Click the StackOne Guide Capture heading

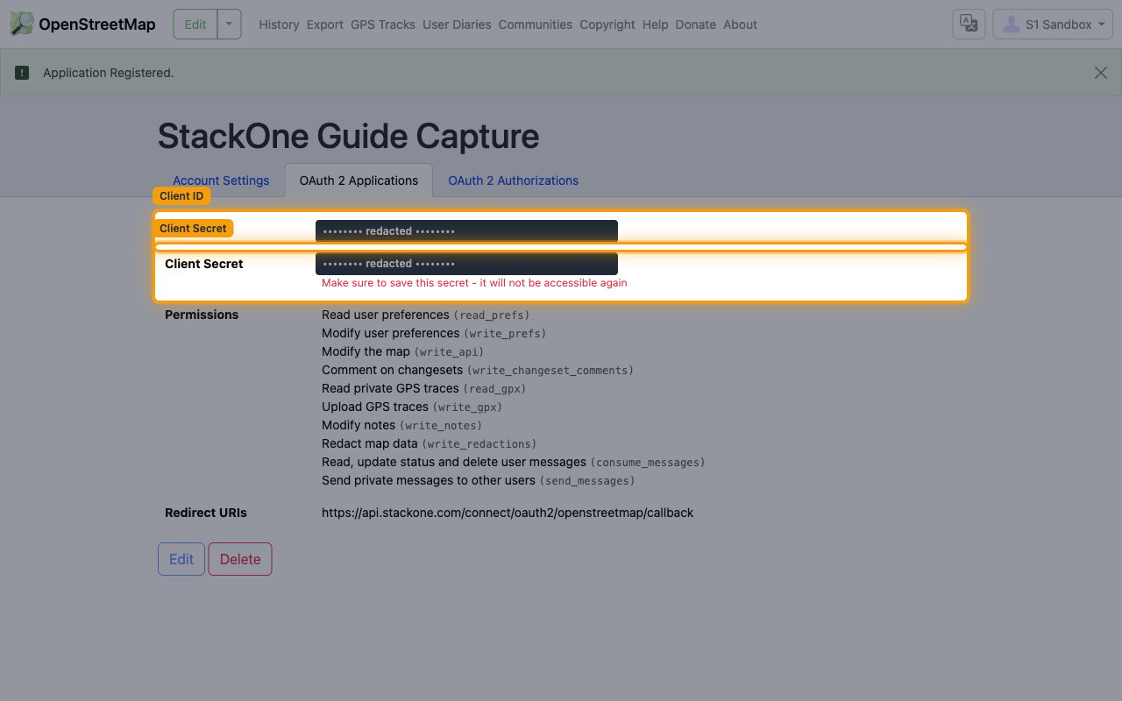(x=349, y=137)
